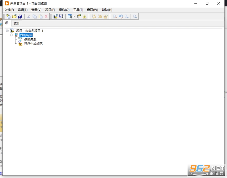Click the Build package box icon
This screenshot has width=227, height=178.
(x=100, y=16)
